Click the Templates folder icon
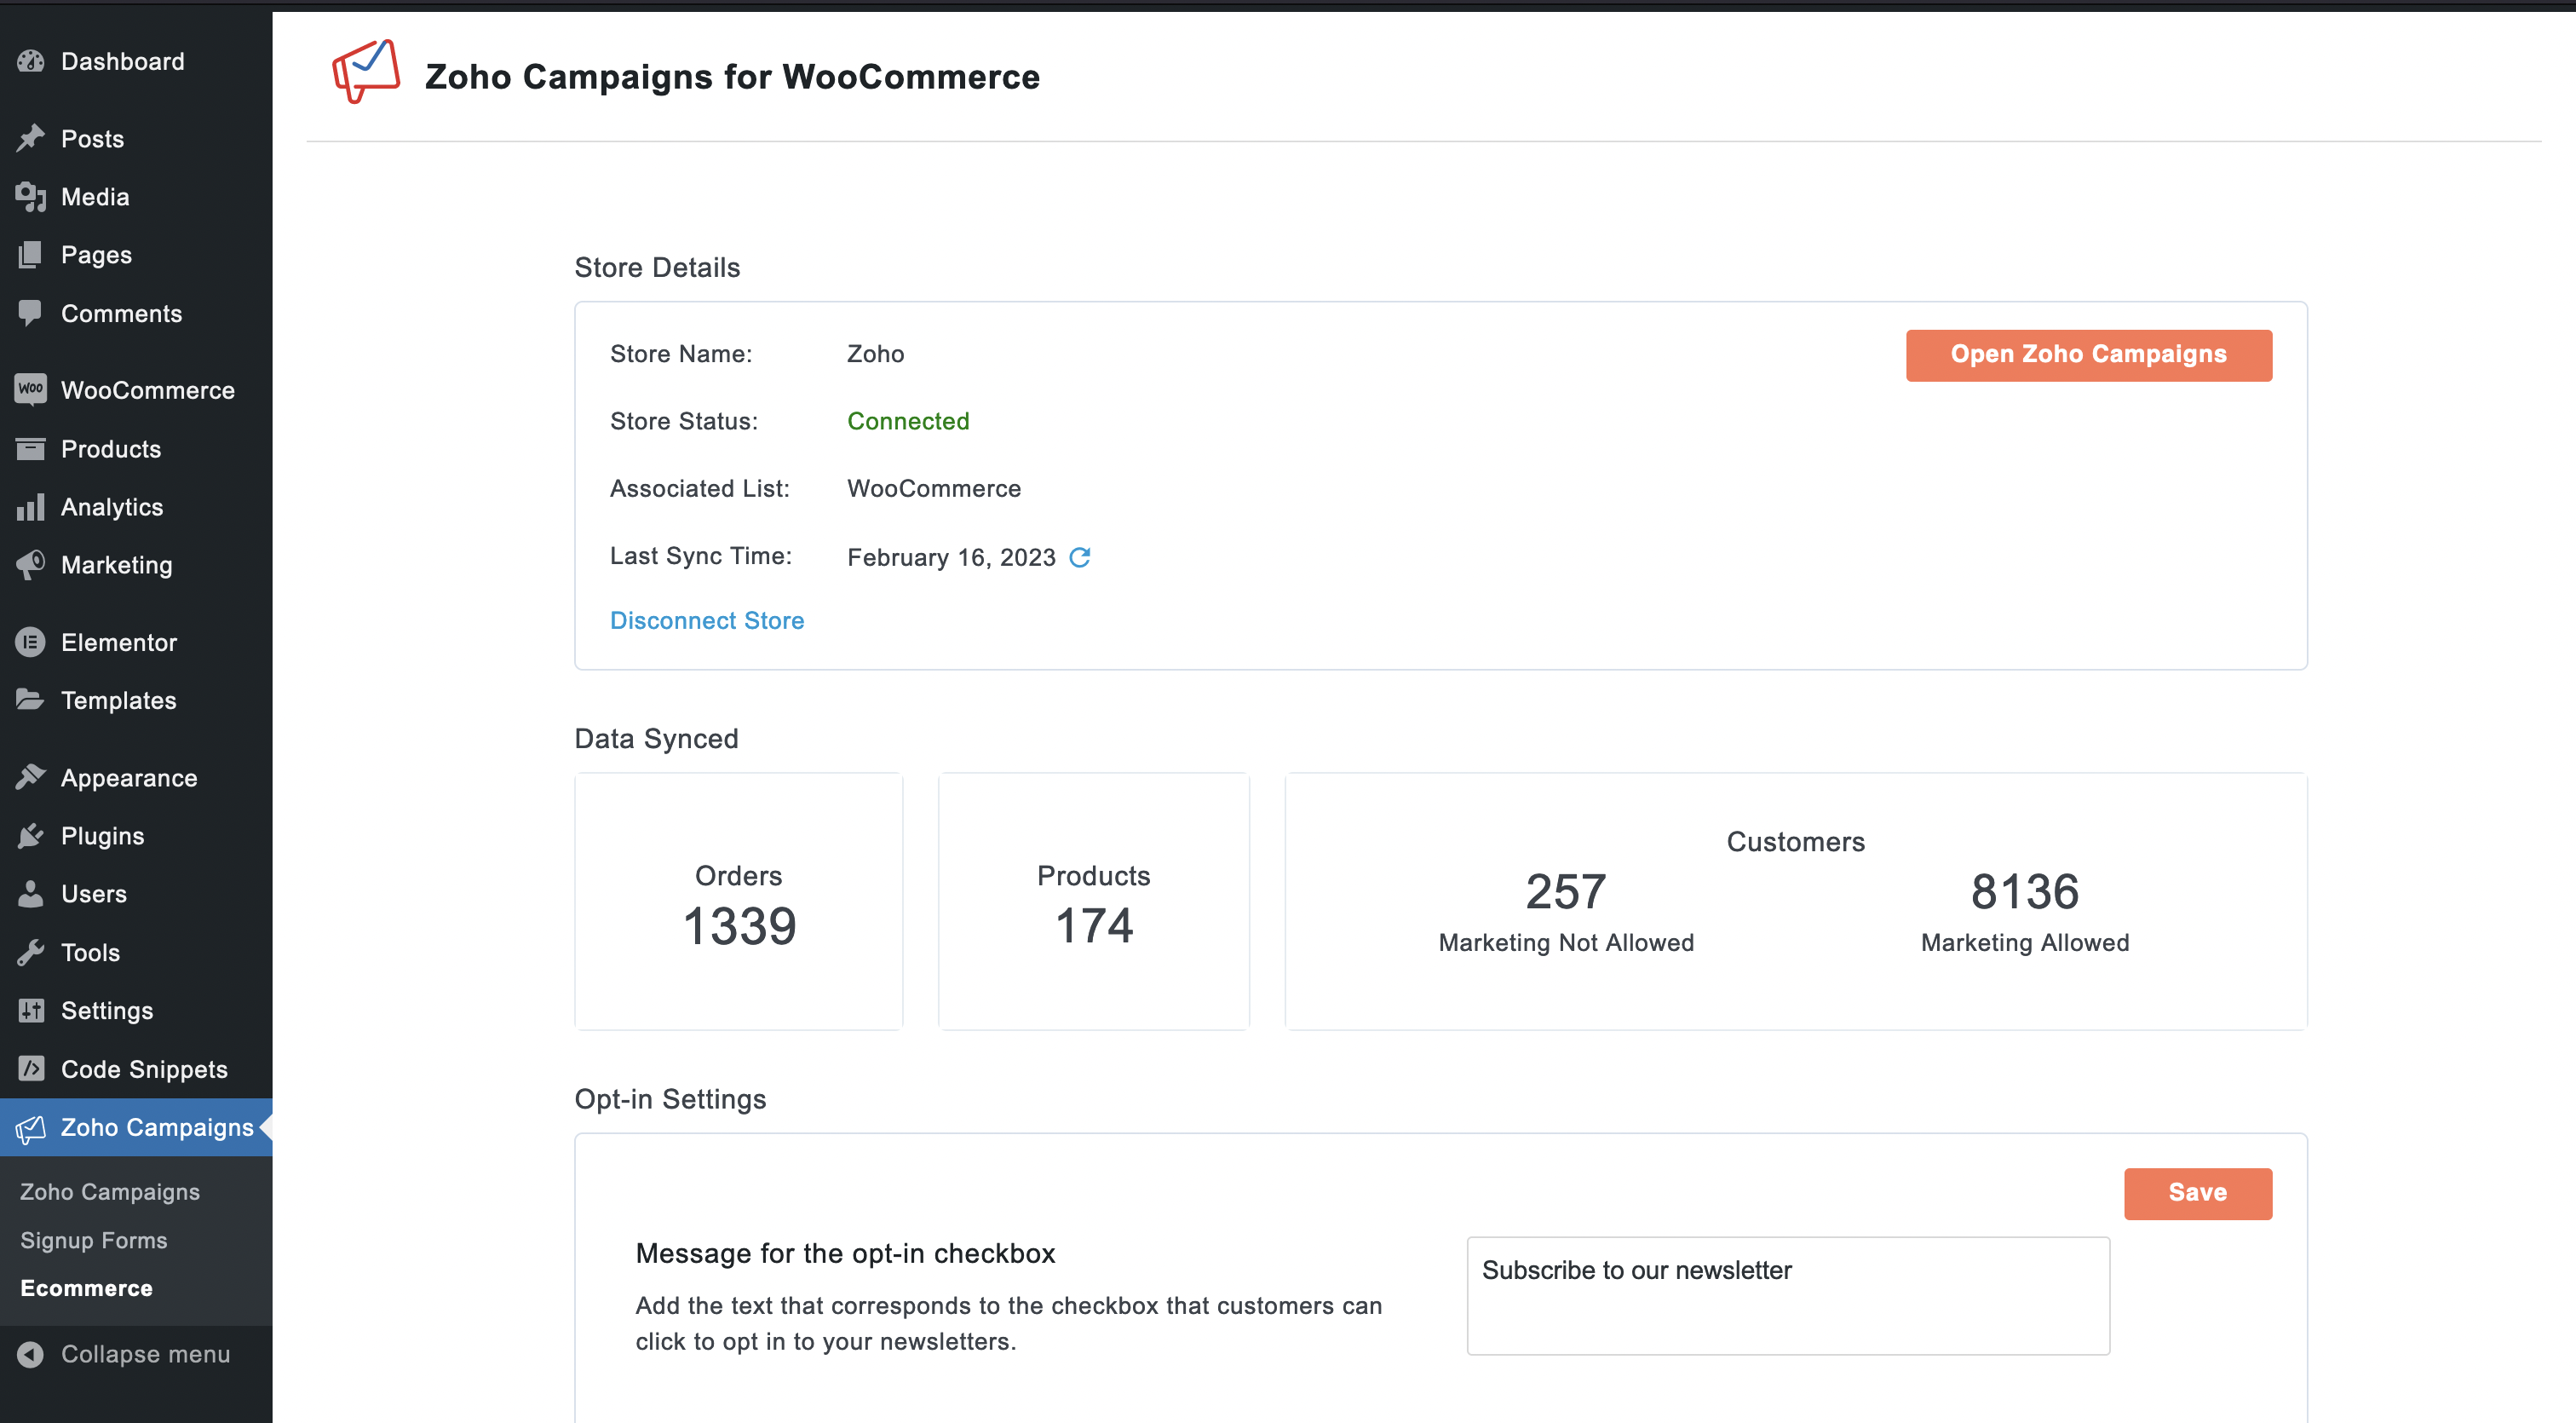Viewport: 2576px width, 1423px height. click(x=31, y=700)
